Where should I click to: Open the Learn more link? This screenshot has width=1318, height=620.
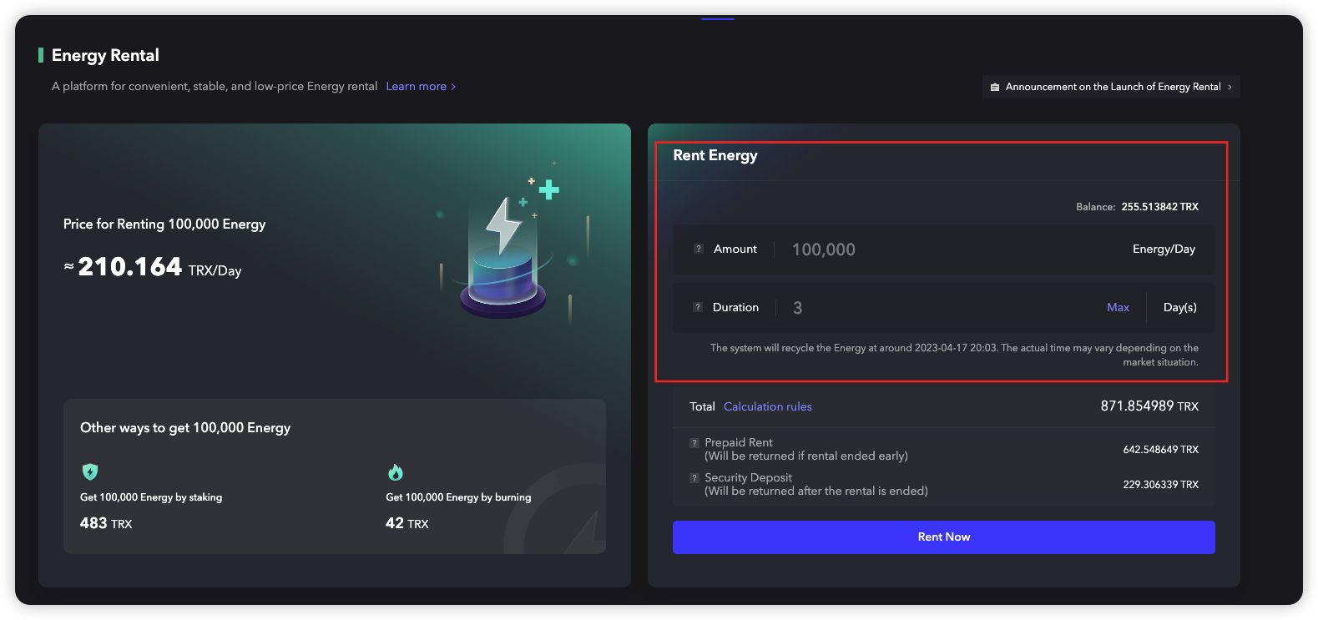[421, 86]
